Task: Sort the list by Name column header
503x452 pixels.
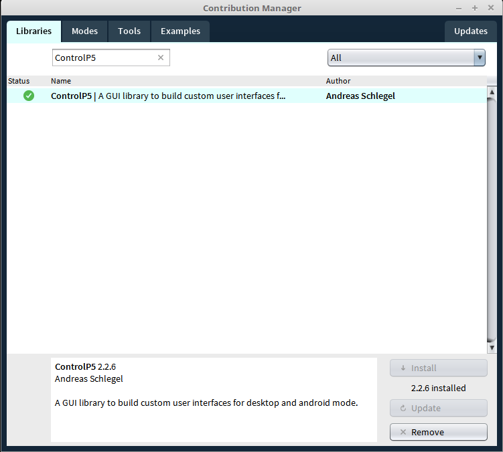Action: (x=61, y=81)
